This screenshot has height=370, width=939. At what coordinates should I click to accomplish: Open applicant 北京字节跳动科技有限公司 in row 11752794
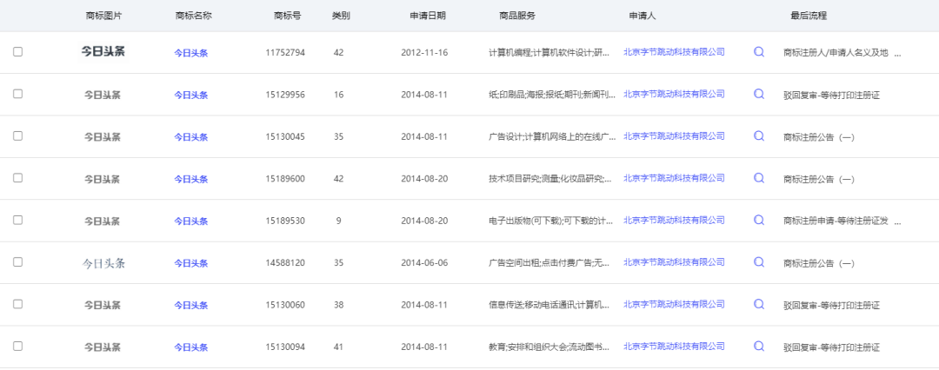click(675, 52)
